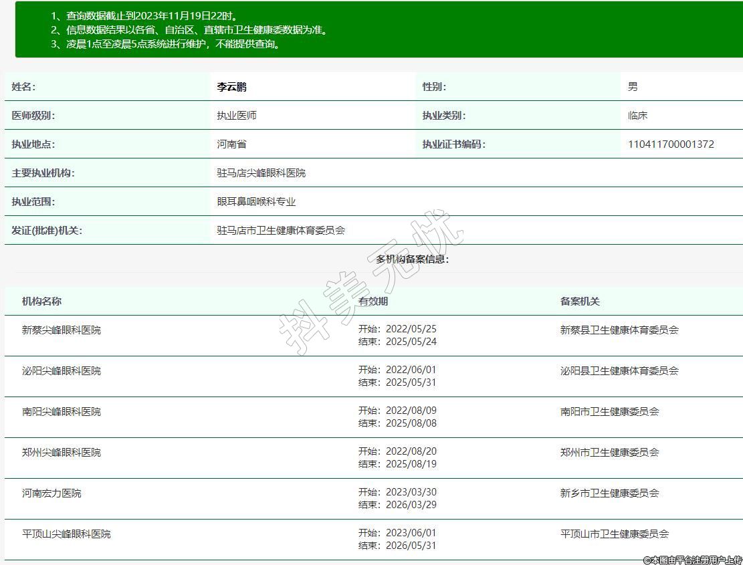
Task: Click the 有效期 column header
Action: [373, 302]
